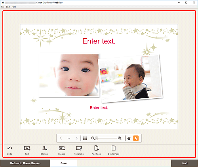Select the small bottom Enter text caption
The image size is (198, 167).
pos(99,108)
